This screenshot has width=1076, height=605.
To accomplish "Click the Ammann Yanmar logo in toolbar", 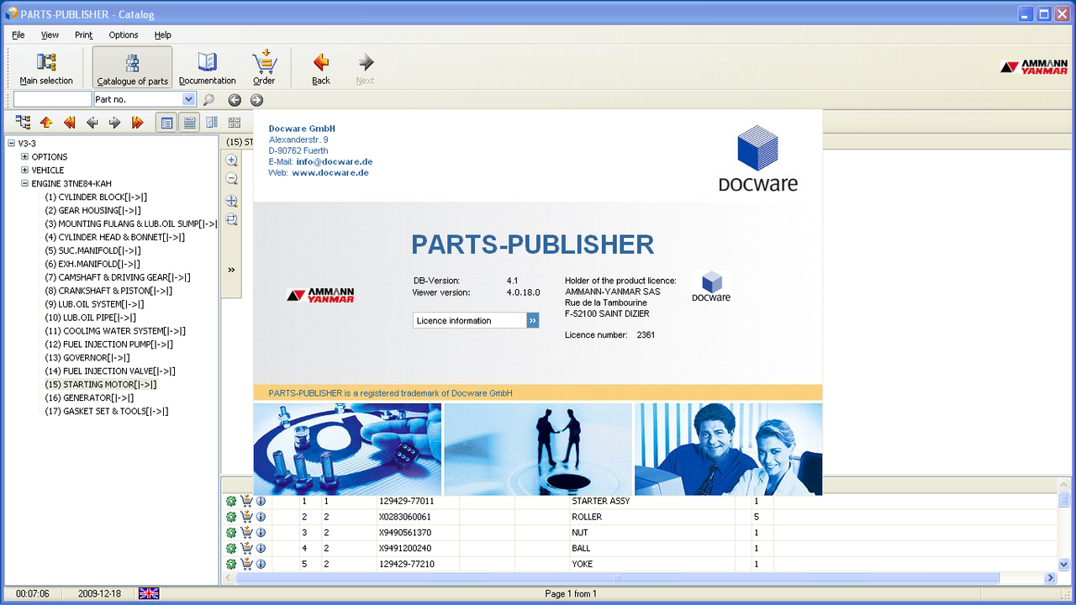I will coord(1033,66).
